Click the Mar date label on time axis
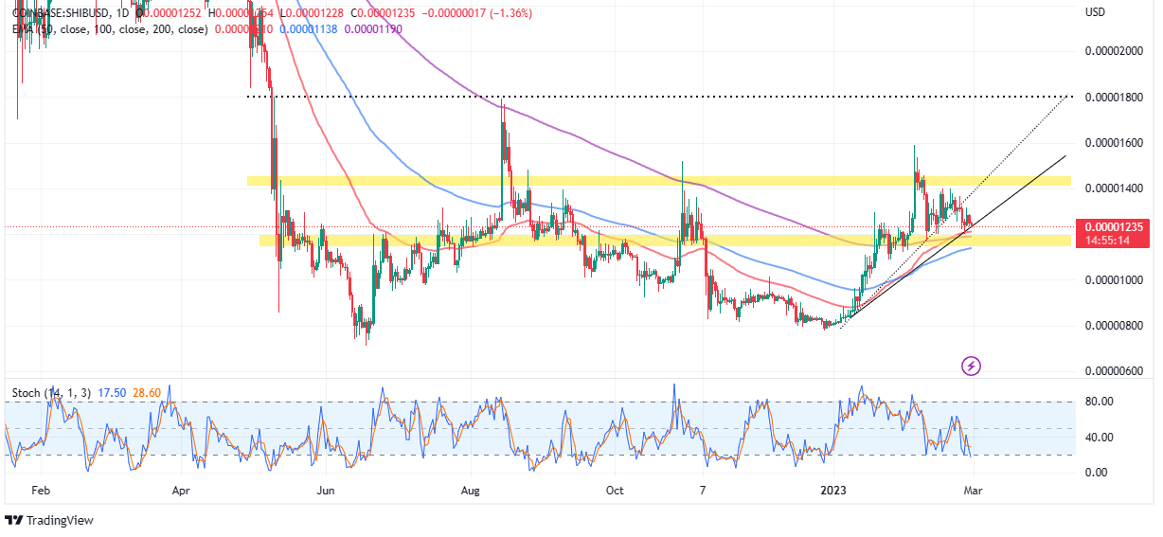This screenshot has height=537, width=1163. [x=975, y=491]
